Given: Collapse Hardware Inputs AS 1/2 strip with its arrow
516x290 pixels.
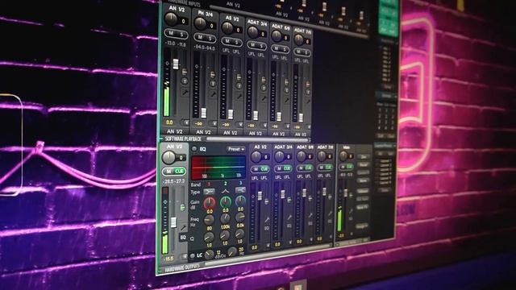Looking at the screenshot, I should [240, 125].
